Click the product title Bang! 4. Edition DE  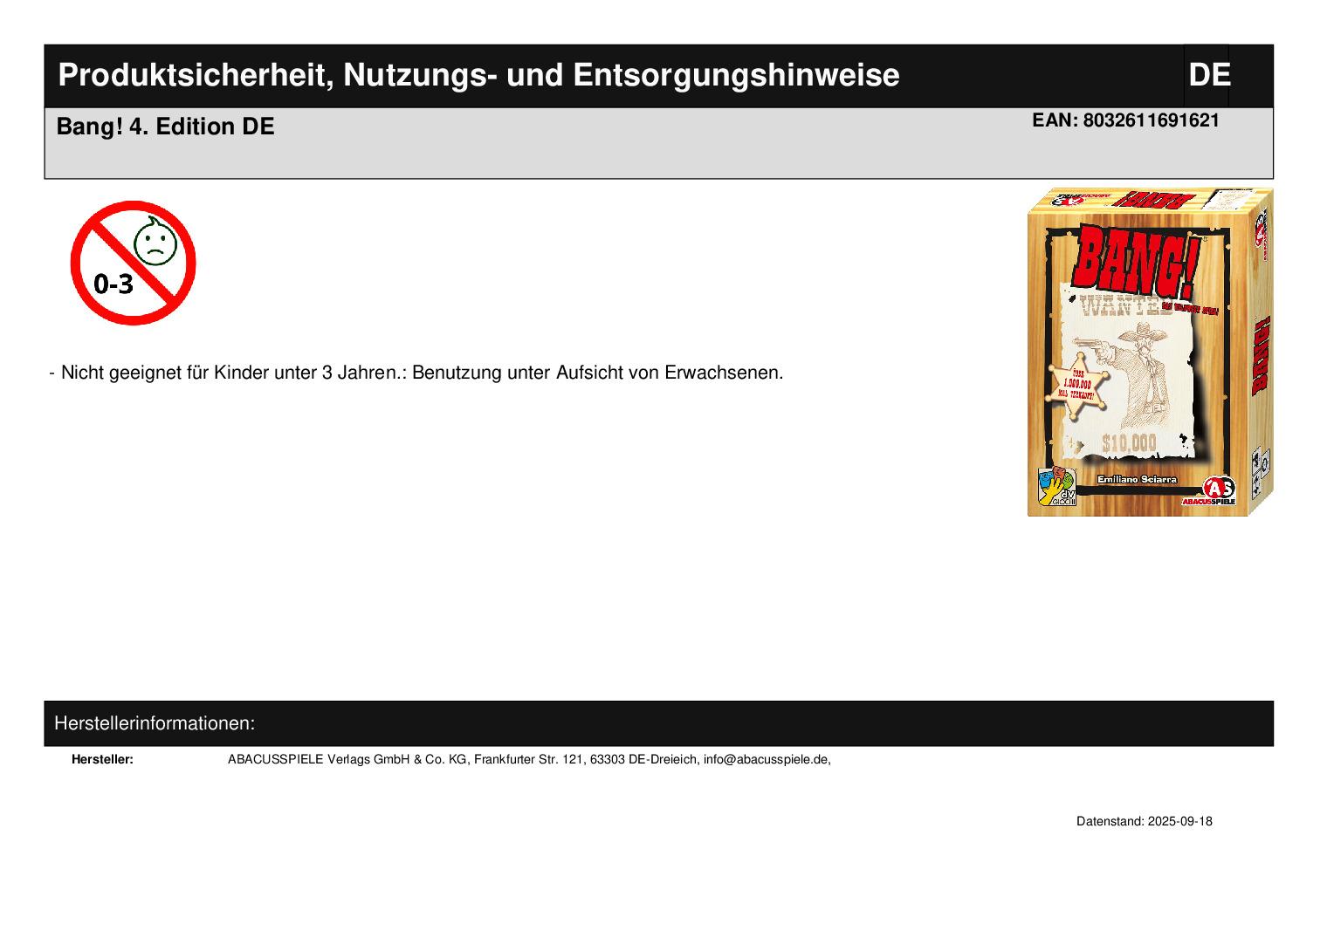(x=165, y=127)
